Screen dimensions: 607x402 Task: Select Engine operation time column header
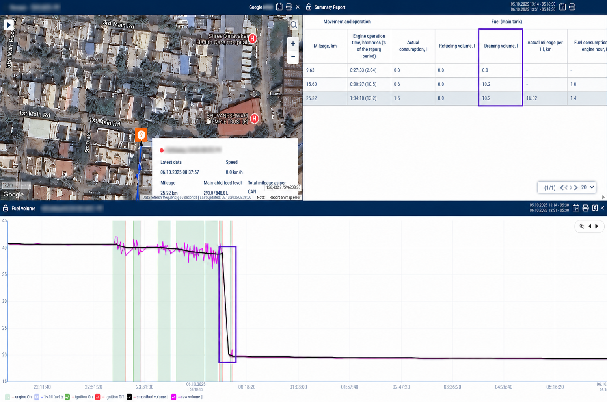click(369, 46)
